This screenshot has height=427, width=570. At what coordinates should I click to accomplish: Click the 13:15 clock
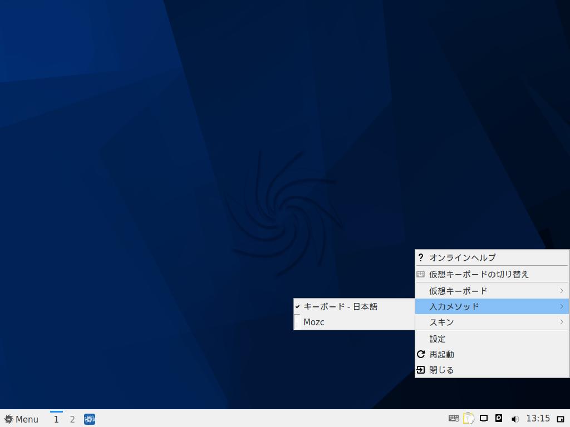point(538,419)
